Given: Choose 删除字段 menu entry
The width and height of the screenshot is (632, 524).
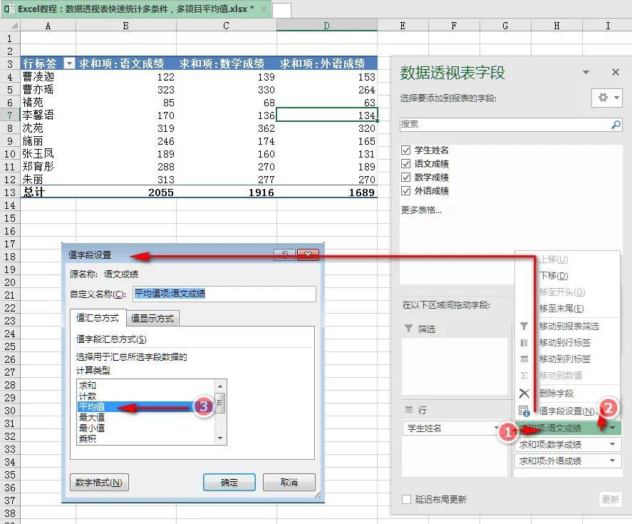Looking at the screenshot, I should pos(556,394).
